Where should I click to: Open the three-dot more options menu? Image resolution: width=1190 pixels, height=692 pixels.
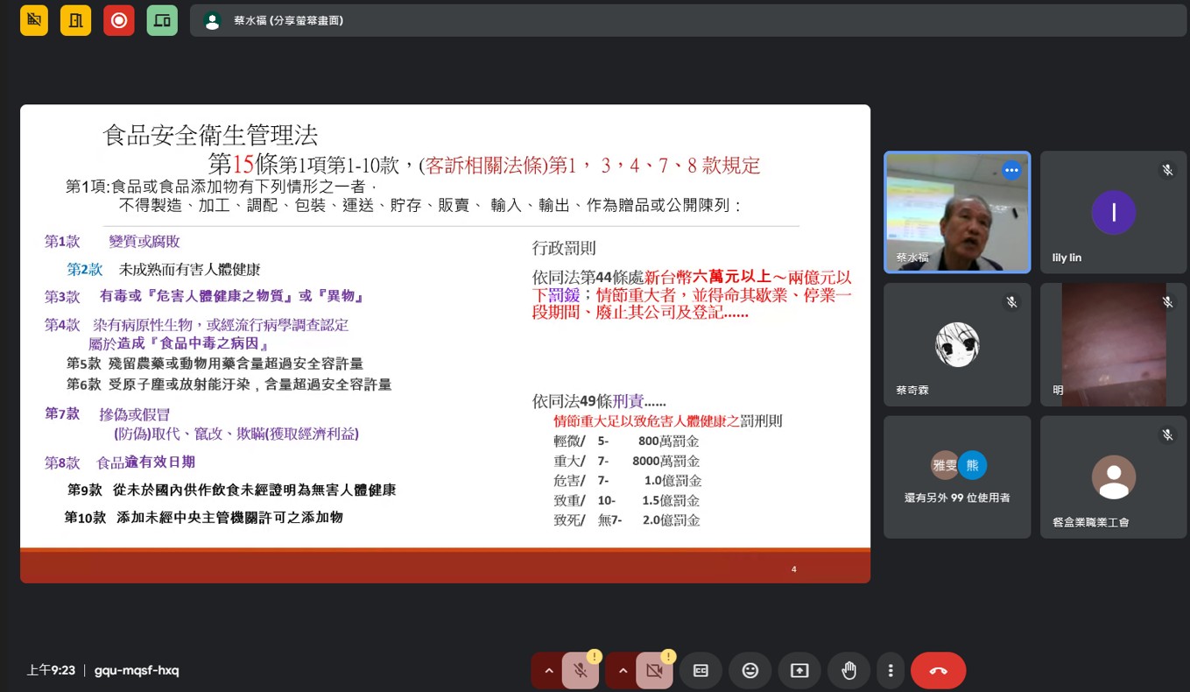[891, 670]
